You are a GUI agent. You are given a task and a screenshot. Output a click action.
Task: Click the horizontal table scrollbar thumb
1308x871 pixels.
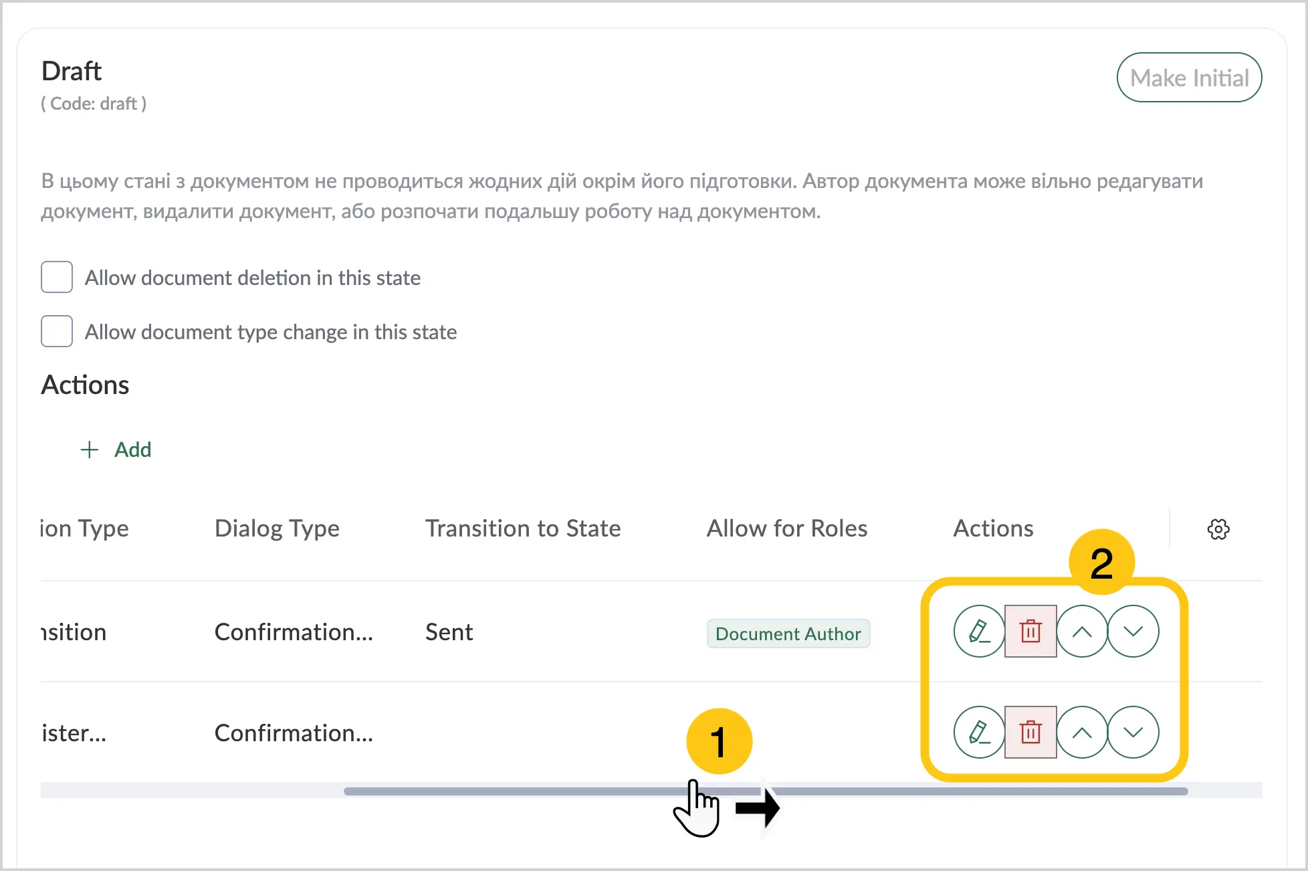coord(766,791)
